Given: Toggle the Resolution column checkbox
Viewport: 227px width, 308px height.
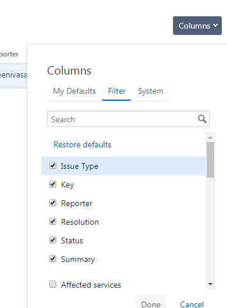Looking at the screenshot, I should tap(53, 221).
